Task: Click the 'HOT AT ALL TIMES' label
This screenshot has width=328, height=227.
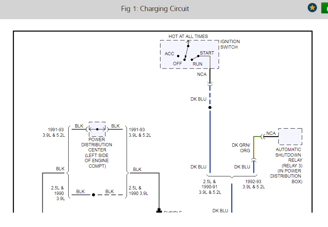Action: [x=188, y=36]
